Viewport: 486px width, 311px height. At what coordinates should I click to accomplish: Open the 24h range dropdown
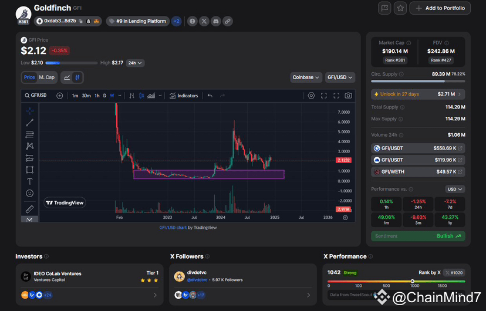coord(135,63)
